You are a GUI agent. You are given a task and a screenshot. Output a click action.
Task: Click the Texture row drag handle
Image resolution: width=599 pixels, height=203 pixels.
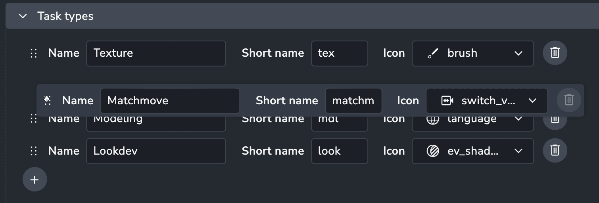point(34,53)
